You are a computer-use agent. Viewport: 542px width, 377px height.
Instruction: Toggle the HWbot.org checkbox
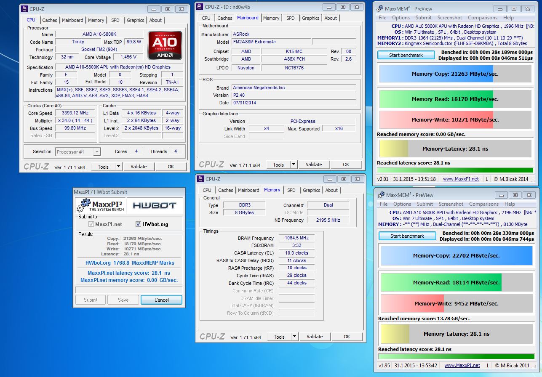138,224
